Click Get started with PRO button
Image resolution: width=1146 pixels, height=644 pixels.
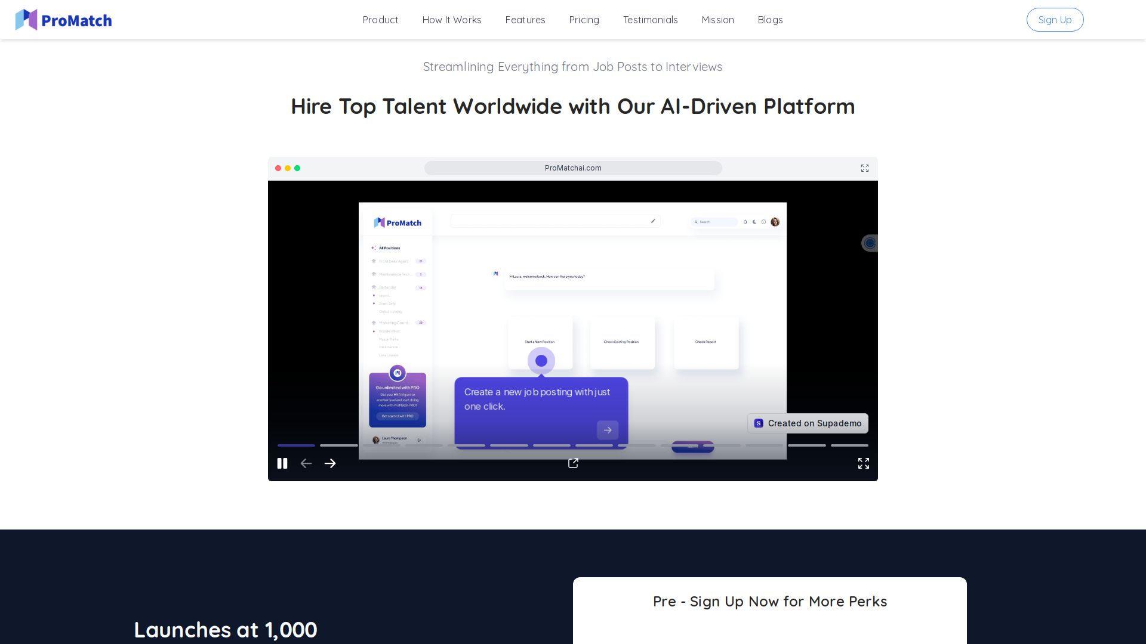click(x=398, y=416)
